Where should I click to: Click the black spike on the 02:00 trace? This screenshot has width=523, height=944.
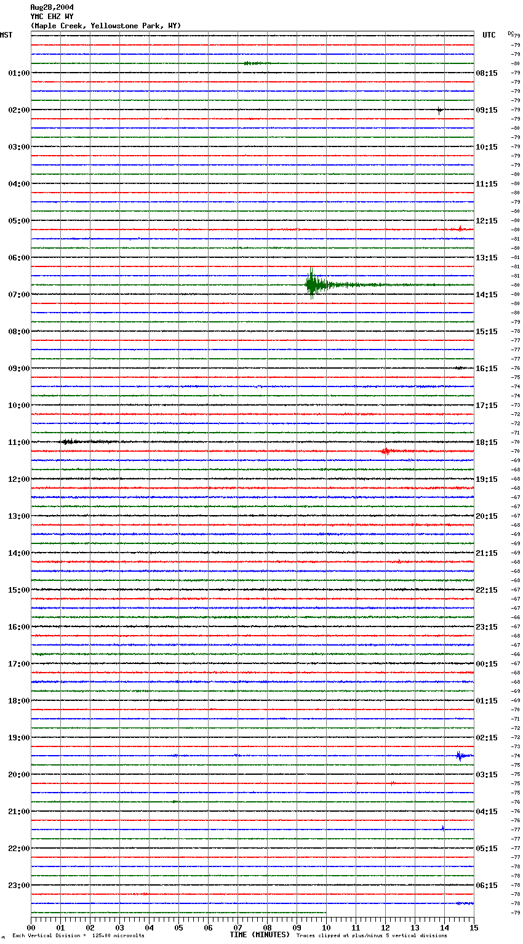(439, 110)
